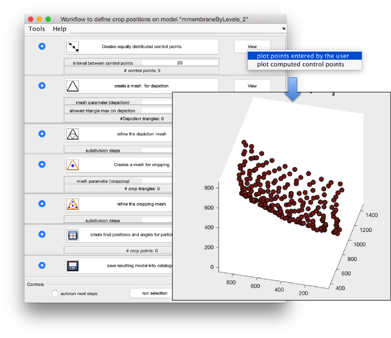Click the dock arrow at menu bar right
The height and width of the screenshot is (338, 391).
283,29
